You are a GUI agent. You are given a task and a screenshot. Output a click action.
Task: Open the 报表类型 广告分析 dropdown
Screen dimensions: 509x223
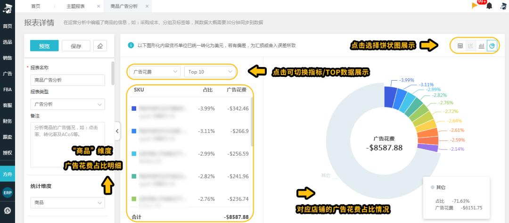pyautogui.click(x=67, y=104)
